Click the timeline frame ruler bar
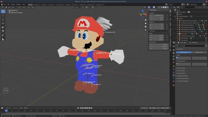This screenshot has width=208, height=117. click(85, 110)
